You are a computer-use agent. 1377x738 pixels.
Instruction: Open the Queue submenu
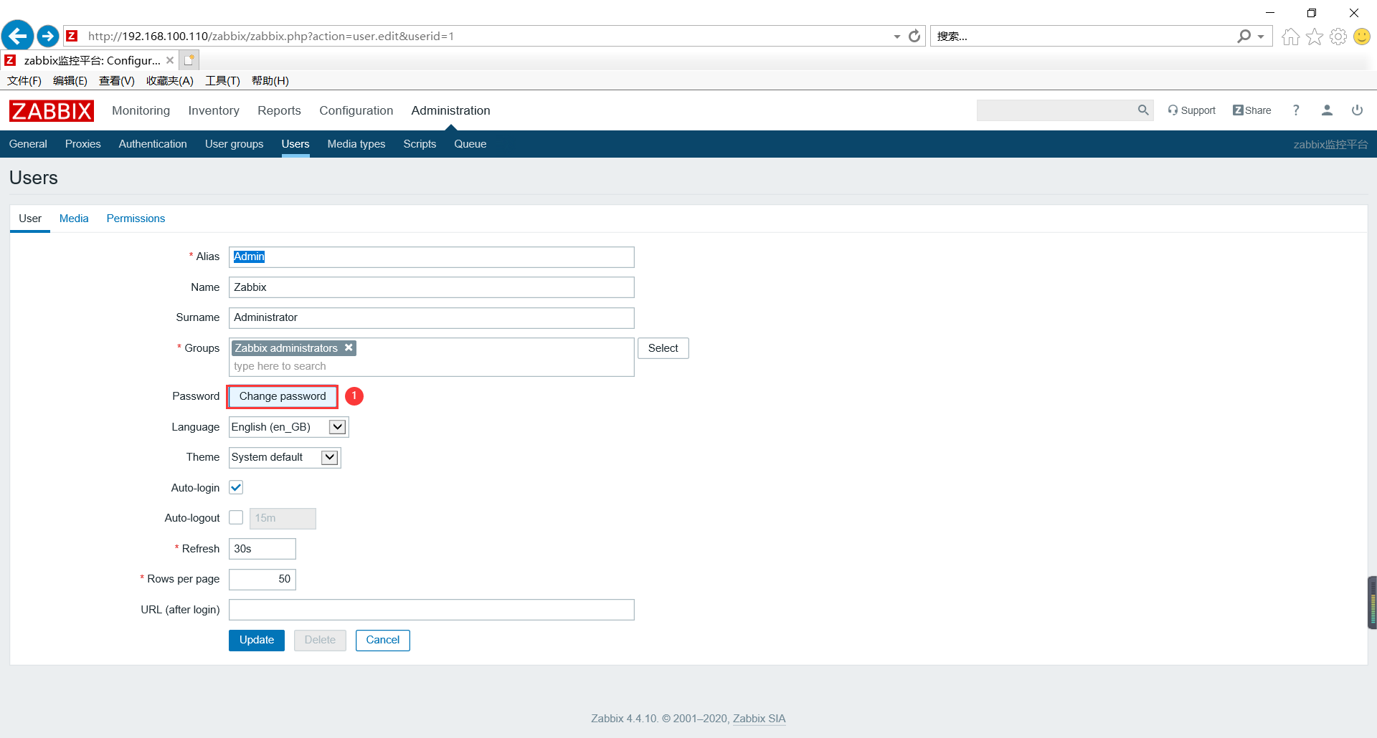470,144
